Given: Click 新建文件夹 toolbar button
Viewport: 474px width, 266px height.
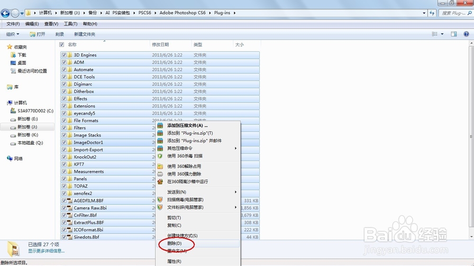Looking at the screenshot, I should (85, 34).
